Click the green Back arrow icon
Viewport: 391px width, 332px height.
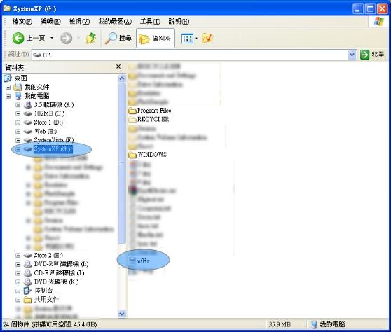[x=18, y=38]
